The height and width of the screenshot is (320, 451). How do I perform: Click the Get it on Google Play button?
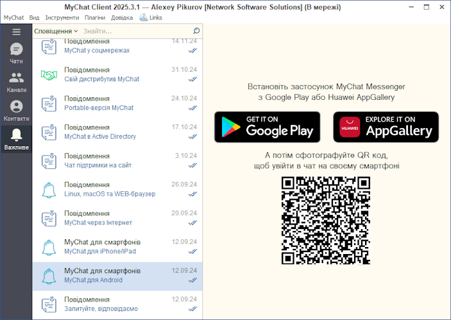pyautogui.click(x=268, y=127)
